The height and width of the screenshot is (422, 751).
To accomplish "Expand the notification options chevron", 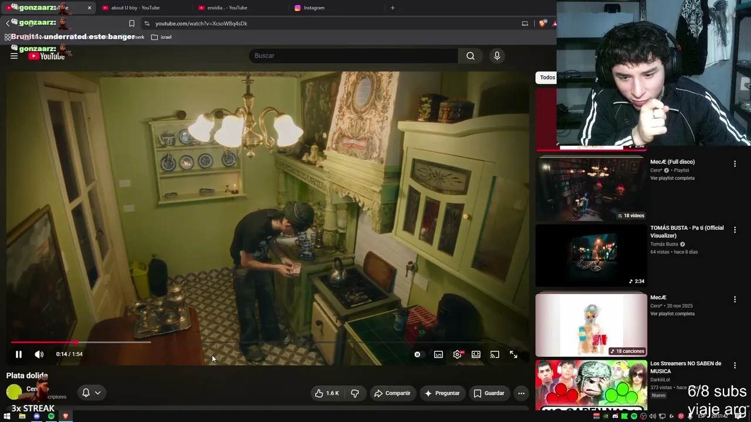I will tap(98, 393).
